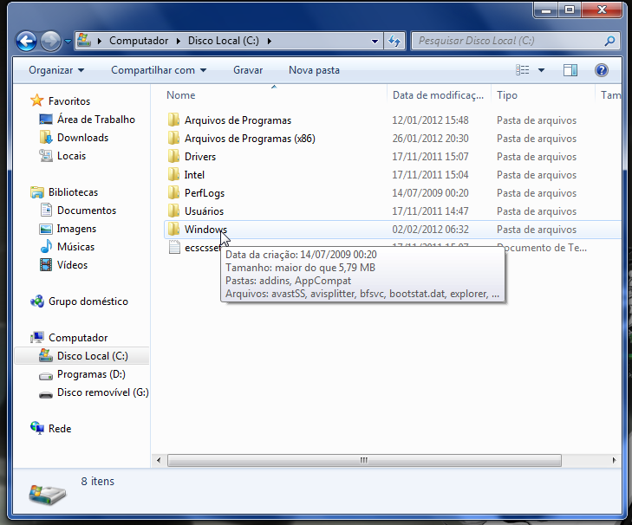632x525 pixels.
Task: Toggle the preview pane icon
Action: [570, 70]
